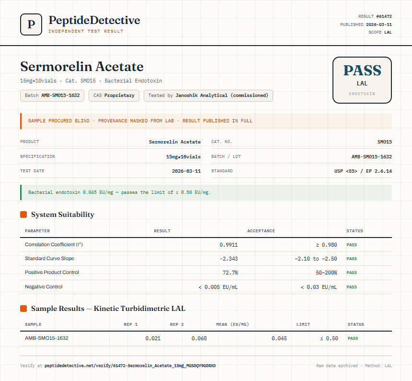The width and height of the screenshot is (412, 381).
Task: Click the sample name AMB-SMO15-1632
Action: pos(46,338)
